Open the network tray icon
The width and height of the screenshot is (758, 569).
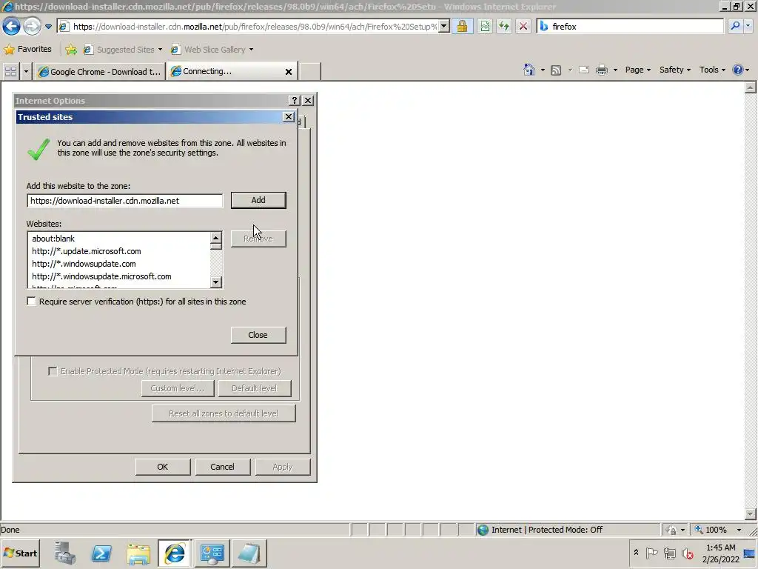[669, 553]
